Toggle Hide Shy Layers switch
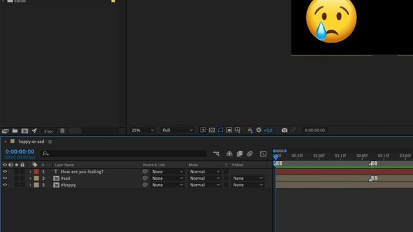This screenshot has width=413, height=232. pyautogui.click(x=229, y=153)
